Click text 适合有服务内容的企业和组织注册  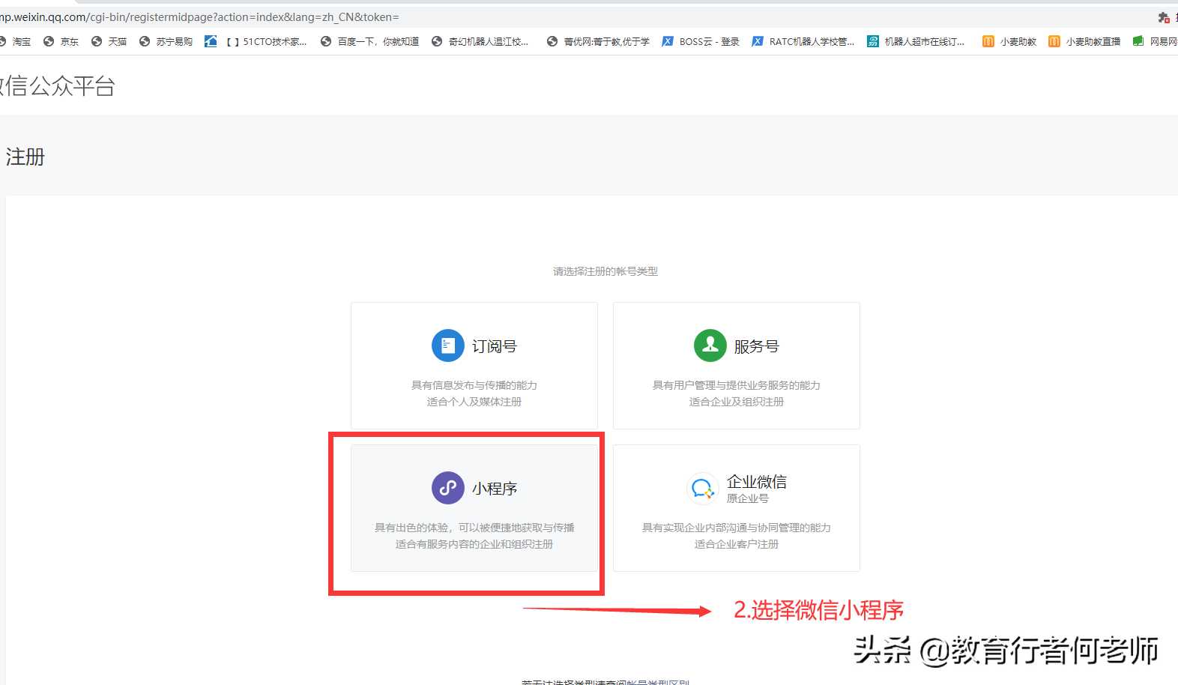pos(474,544)
